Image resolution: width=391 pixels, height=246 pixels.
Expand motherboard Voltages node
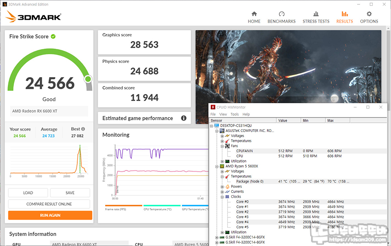point(222,136)
